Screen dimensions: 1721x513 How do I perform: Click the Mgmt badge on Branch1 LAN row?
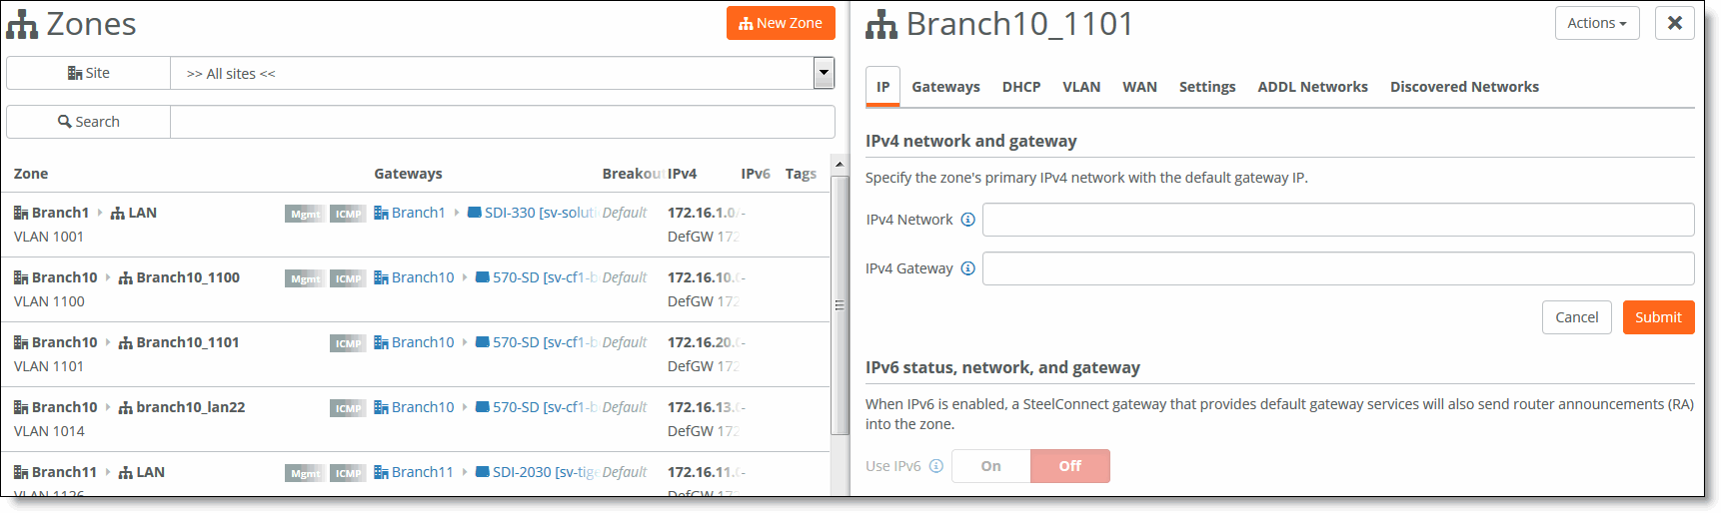(305, 214)
